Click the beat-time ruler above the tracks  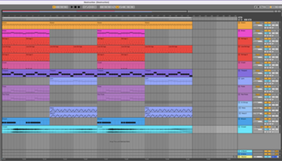pos(94,16)
